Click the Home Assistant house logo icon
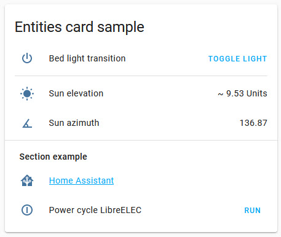 point(27,181)
